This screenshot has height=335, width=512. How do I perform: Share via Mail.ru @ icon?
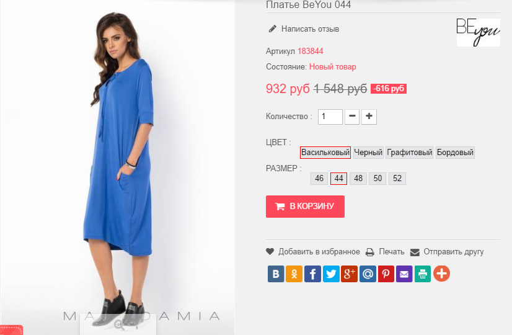click(x=368, y=274)
